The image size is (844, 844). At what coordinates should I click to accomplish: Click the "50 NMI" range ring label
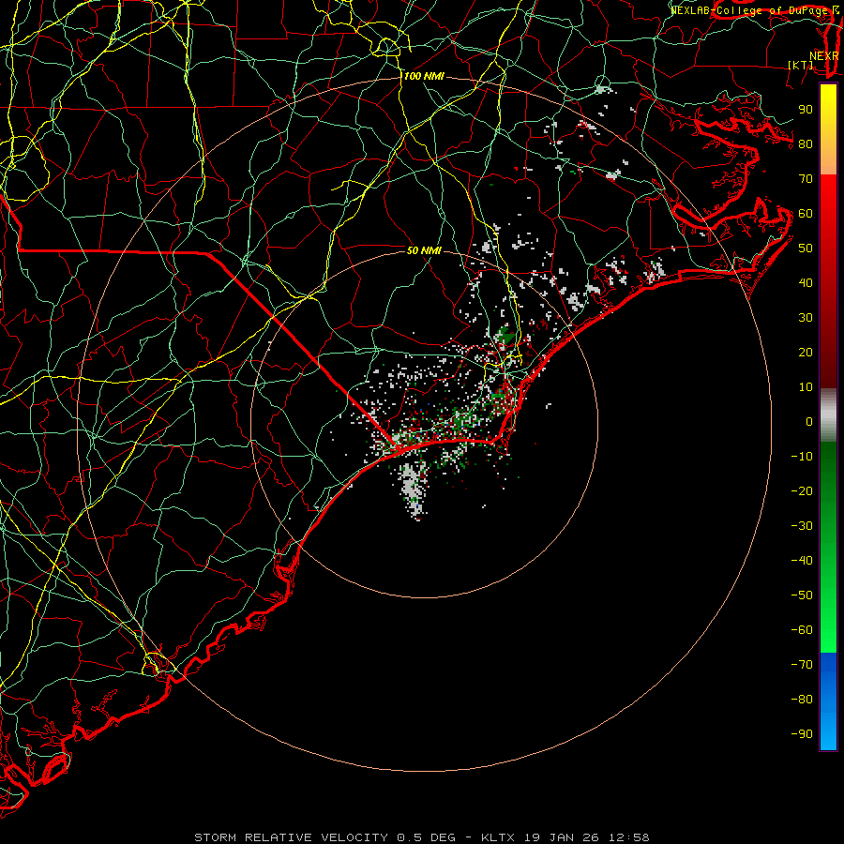point(424,250)
